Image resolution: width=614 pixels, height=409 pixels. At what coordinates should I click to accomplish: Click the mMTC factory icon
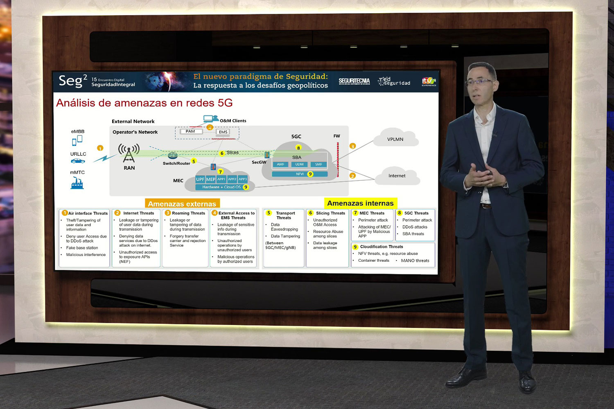pyautogui.click(x=77, y=183)
